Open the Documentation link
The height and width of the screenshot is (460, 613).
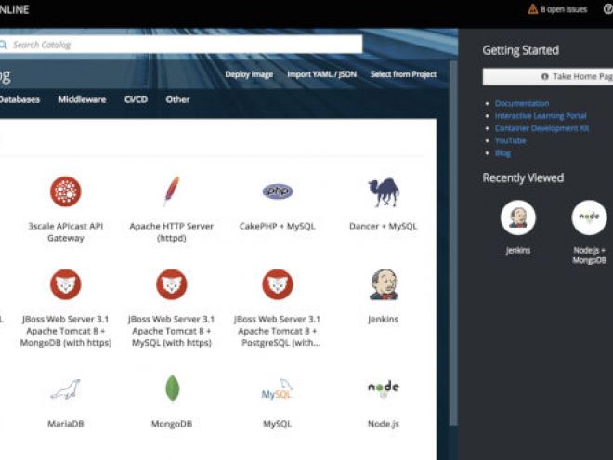click(522, 103)
